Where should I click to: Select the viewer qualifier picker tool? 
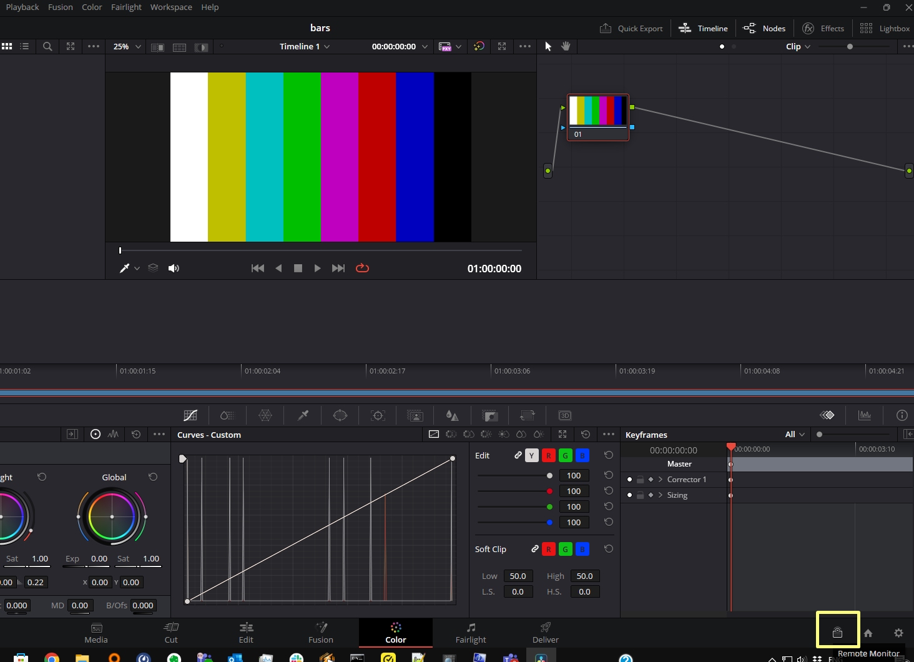[x=124, y=268]
